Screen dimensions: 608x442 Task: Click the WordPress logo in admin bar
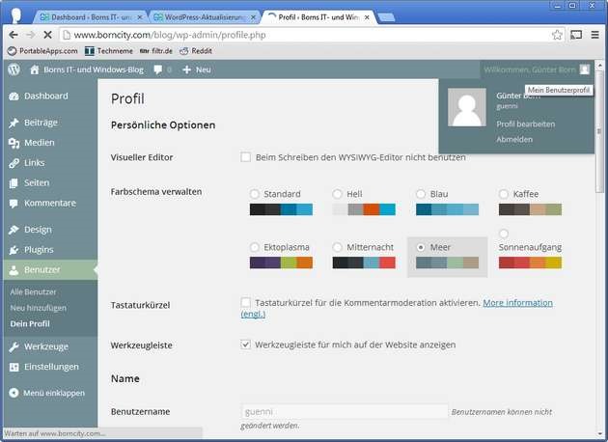[14, 69]
